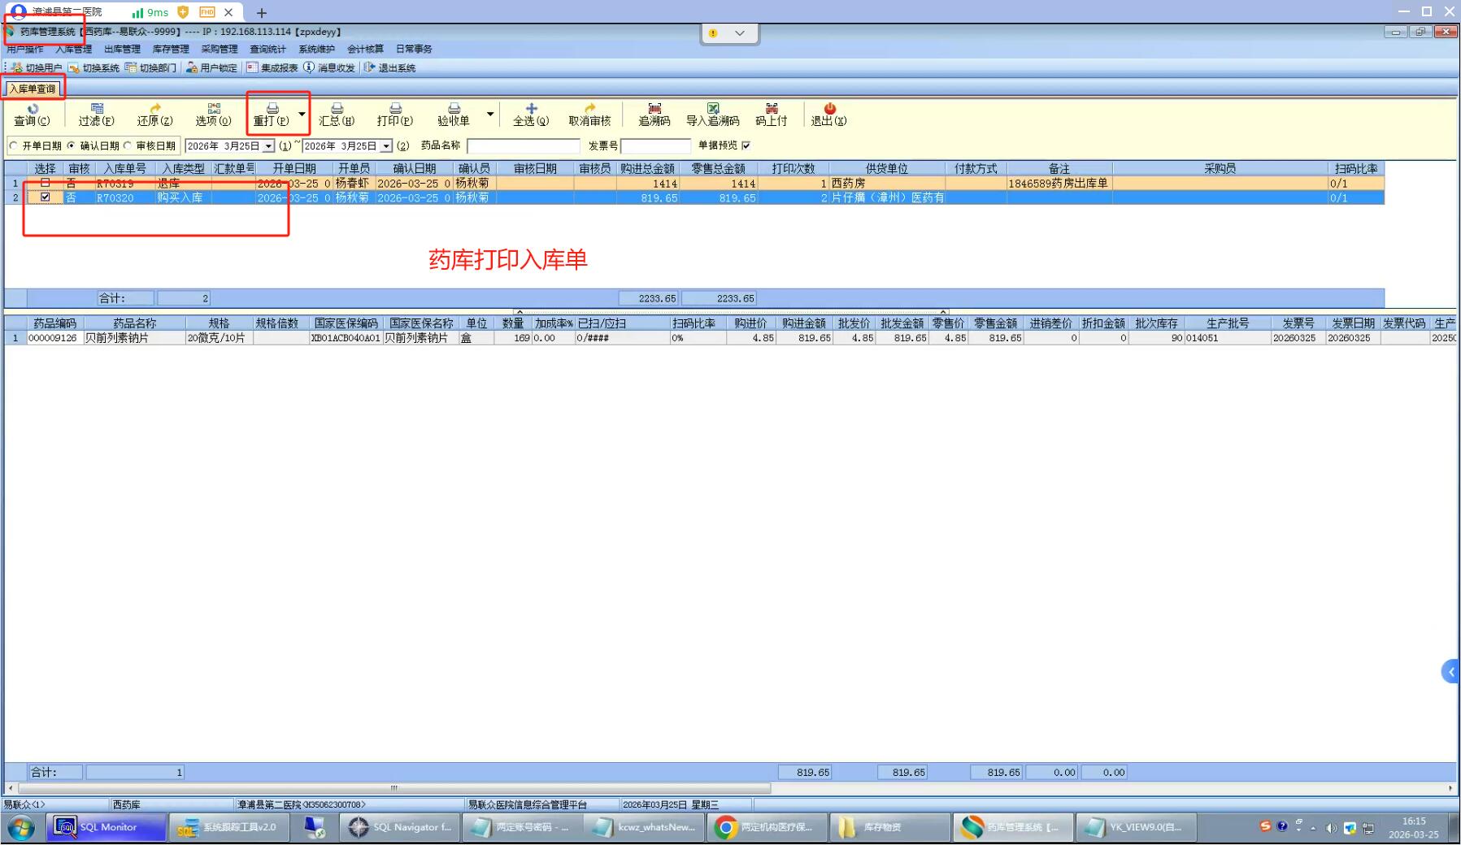
Task: Click the blue side panel expand arrow
Action: 1451,672
